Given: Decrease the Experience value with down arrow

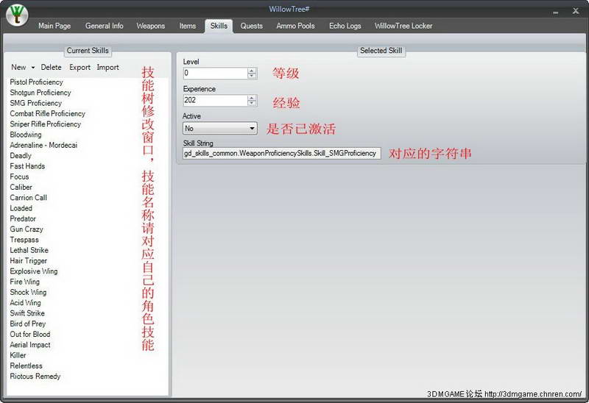Looking at the screenshot, I should (x=252, y=104).
